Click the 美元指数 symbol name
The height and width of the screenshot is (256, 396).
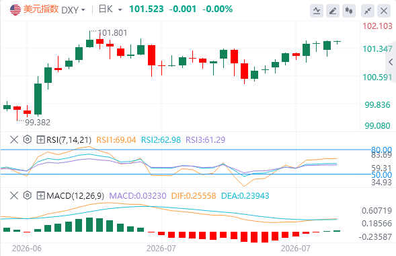click(41, 9)
